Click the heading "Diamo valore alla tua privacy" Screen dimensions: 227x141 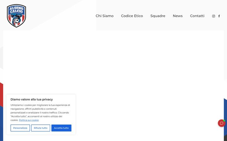(x=32, y=99)
